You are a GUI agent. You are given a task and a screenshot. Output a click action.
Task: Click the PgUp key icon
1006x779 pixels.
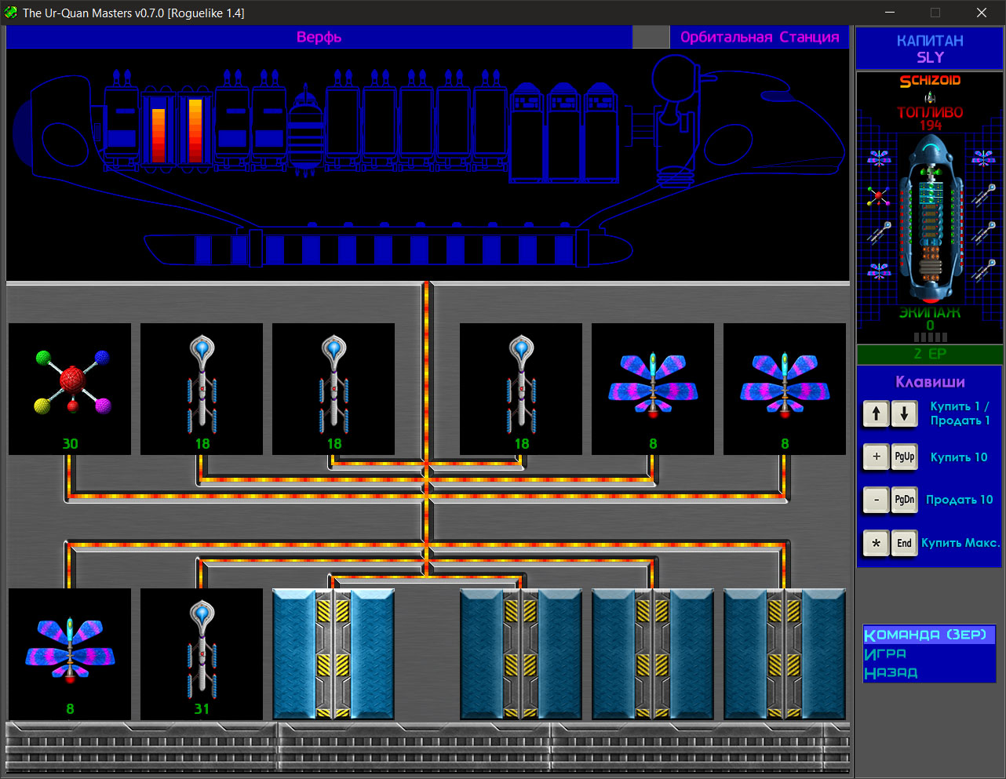click(x=904, y=457)
